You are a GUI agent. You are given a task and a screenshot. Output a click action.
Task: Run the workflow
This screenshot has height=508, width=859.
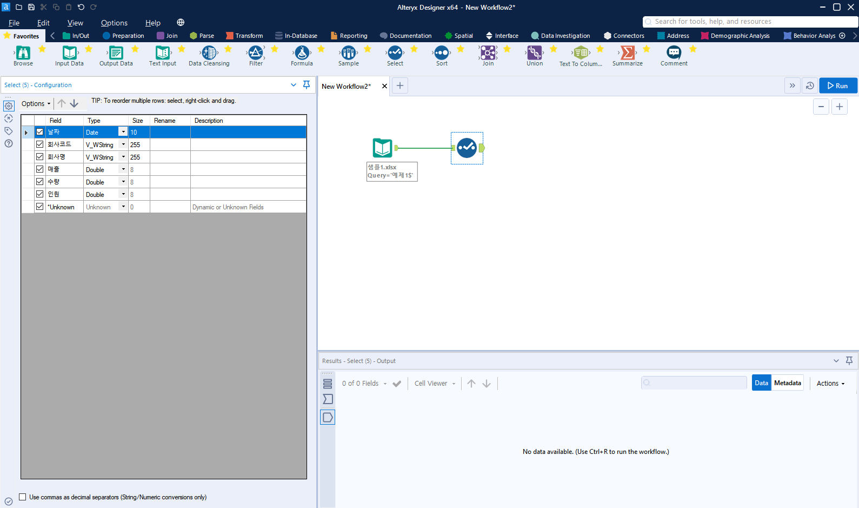coord(838,85)
